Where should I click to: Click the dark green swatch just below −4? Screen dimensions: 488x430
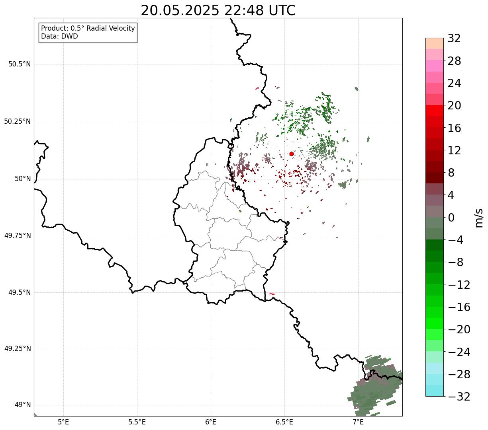(434, 245)
